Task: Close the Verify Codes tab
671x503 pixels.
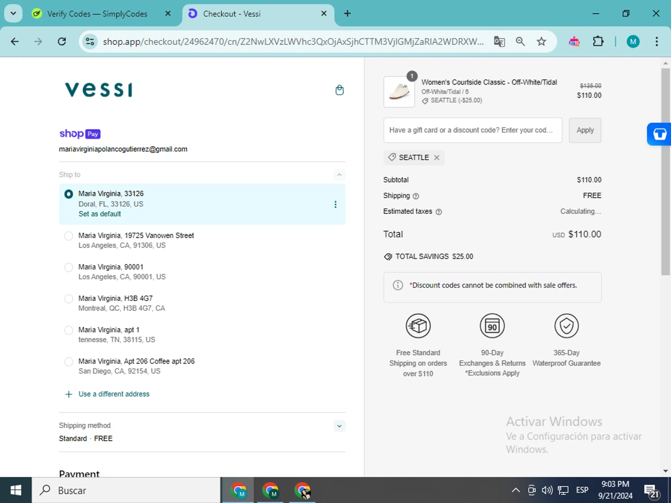Action: pyautogui.click(x=168, y=13)
